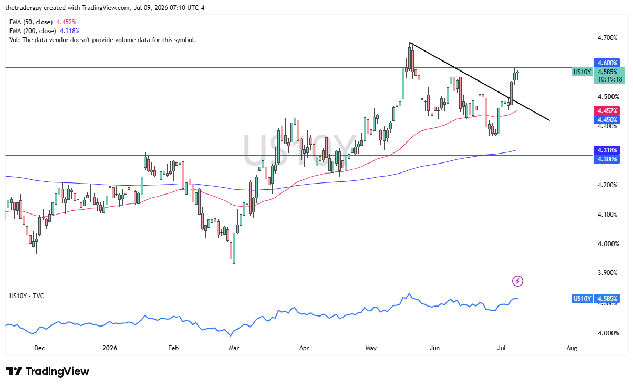Click the Aug label on time axis
Image resolution: width=633 pixels, height=387 pixels.
(x=572, y=348)
